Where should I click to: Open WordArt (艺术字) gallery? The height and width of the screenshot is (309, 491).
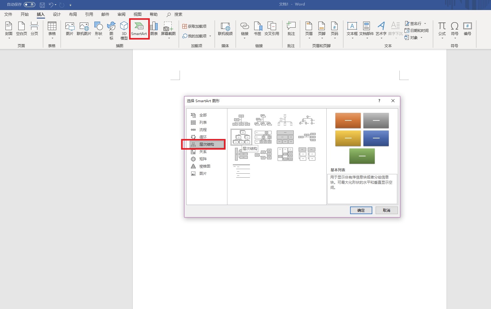pos(381,30)
